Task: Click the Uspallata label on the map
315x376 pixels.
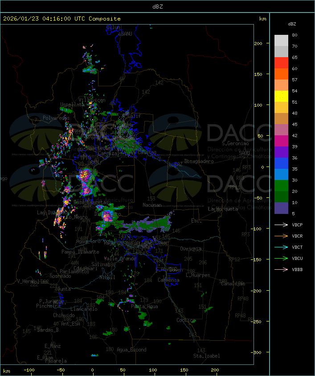Action: coord(72,104)
